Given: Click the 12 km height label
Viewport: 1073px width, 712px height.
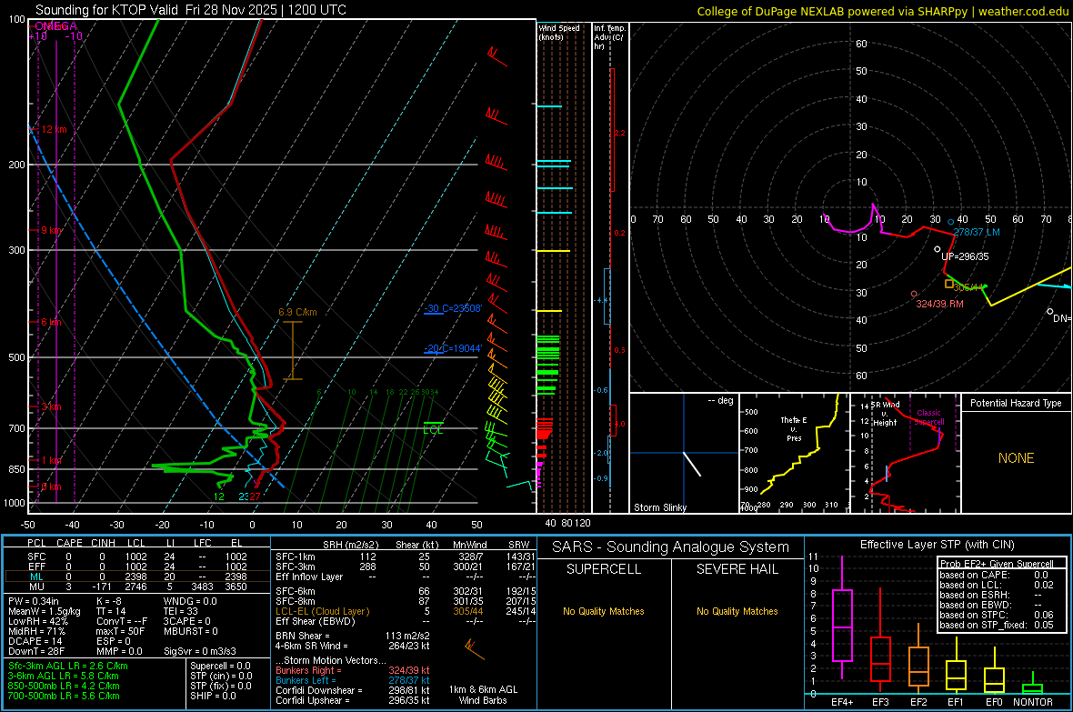Looking at the screenshot, I should pyautogui.click(x=54, y=129).
